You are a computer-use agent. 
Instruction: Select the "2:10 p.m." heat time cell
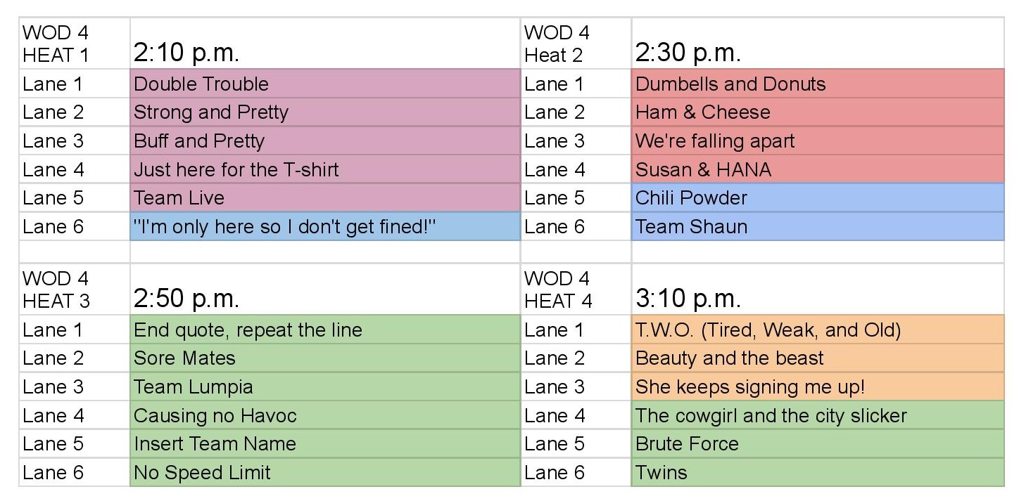324,44
